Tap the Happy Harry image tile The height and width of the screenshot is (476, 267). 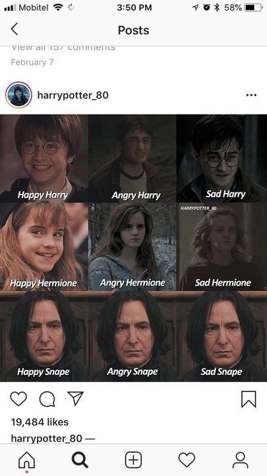tap(44, 159)
